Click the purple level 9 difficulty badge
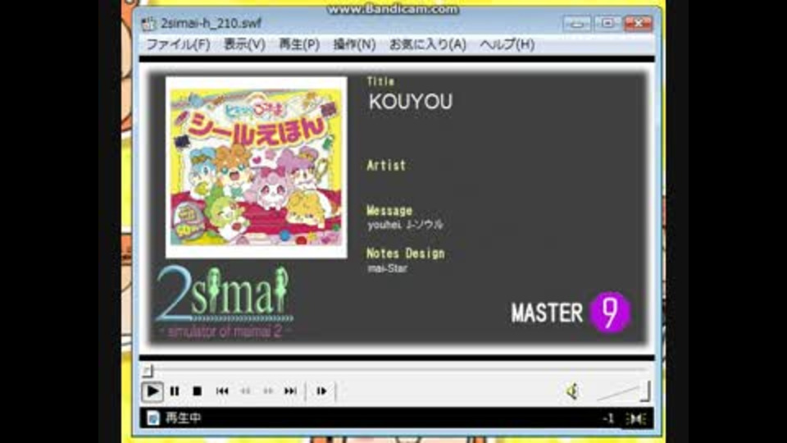This screenshot has width=787, height=443. point(609,313)
